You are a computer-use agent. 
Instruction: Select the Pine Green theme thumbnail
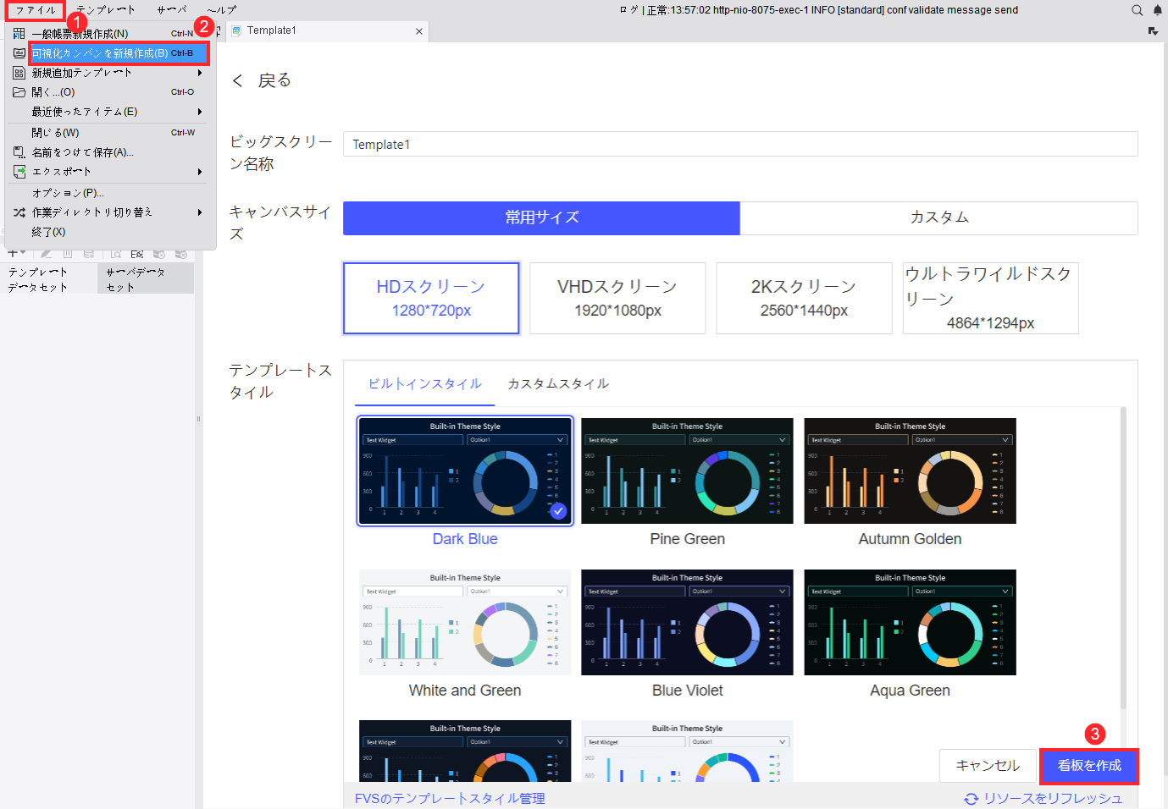[687, 471]
